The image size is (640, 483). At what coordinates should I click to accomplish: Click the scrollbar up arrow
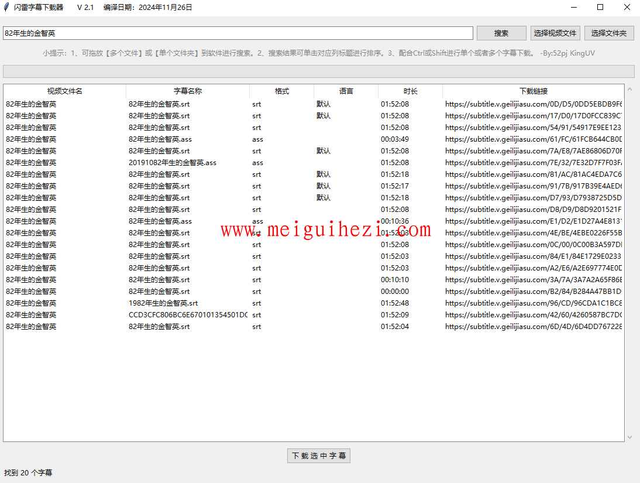click(x=630, y=89)
